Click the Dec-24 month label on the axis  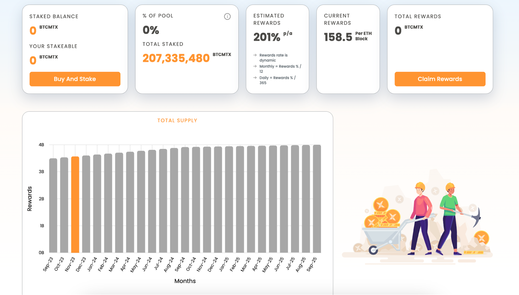tap(211, 264)
